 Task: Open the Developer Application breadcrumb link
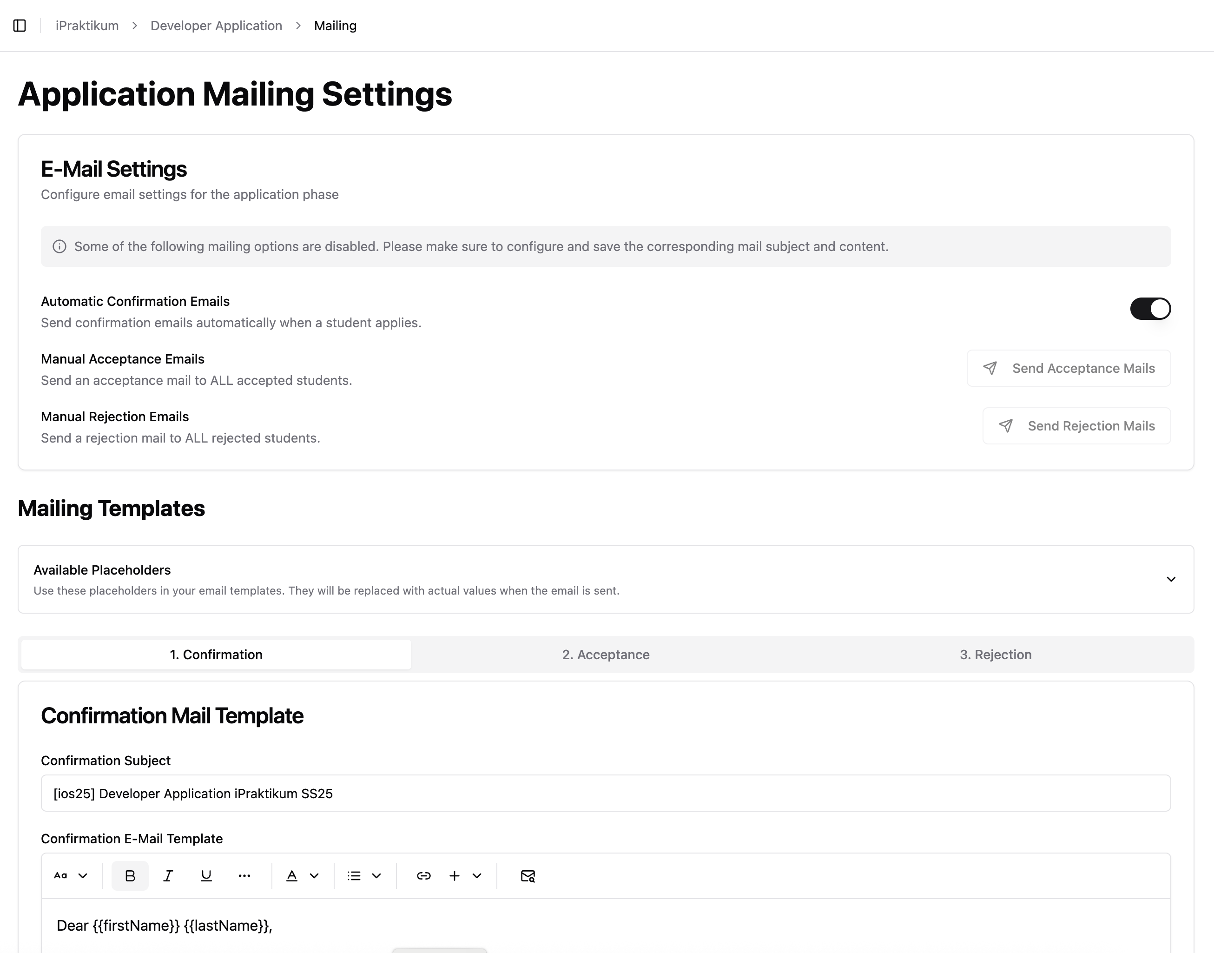pos(216,26)
